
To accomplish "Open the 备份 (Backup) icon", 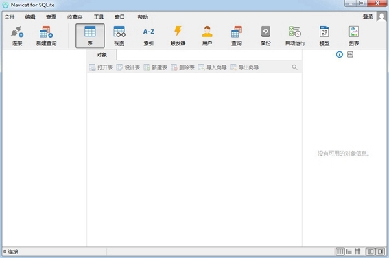I will (266, 36).
